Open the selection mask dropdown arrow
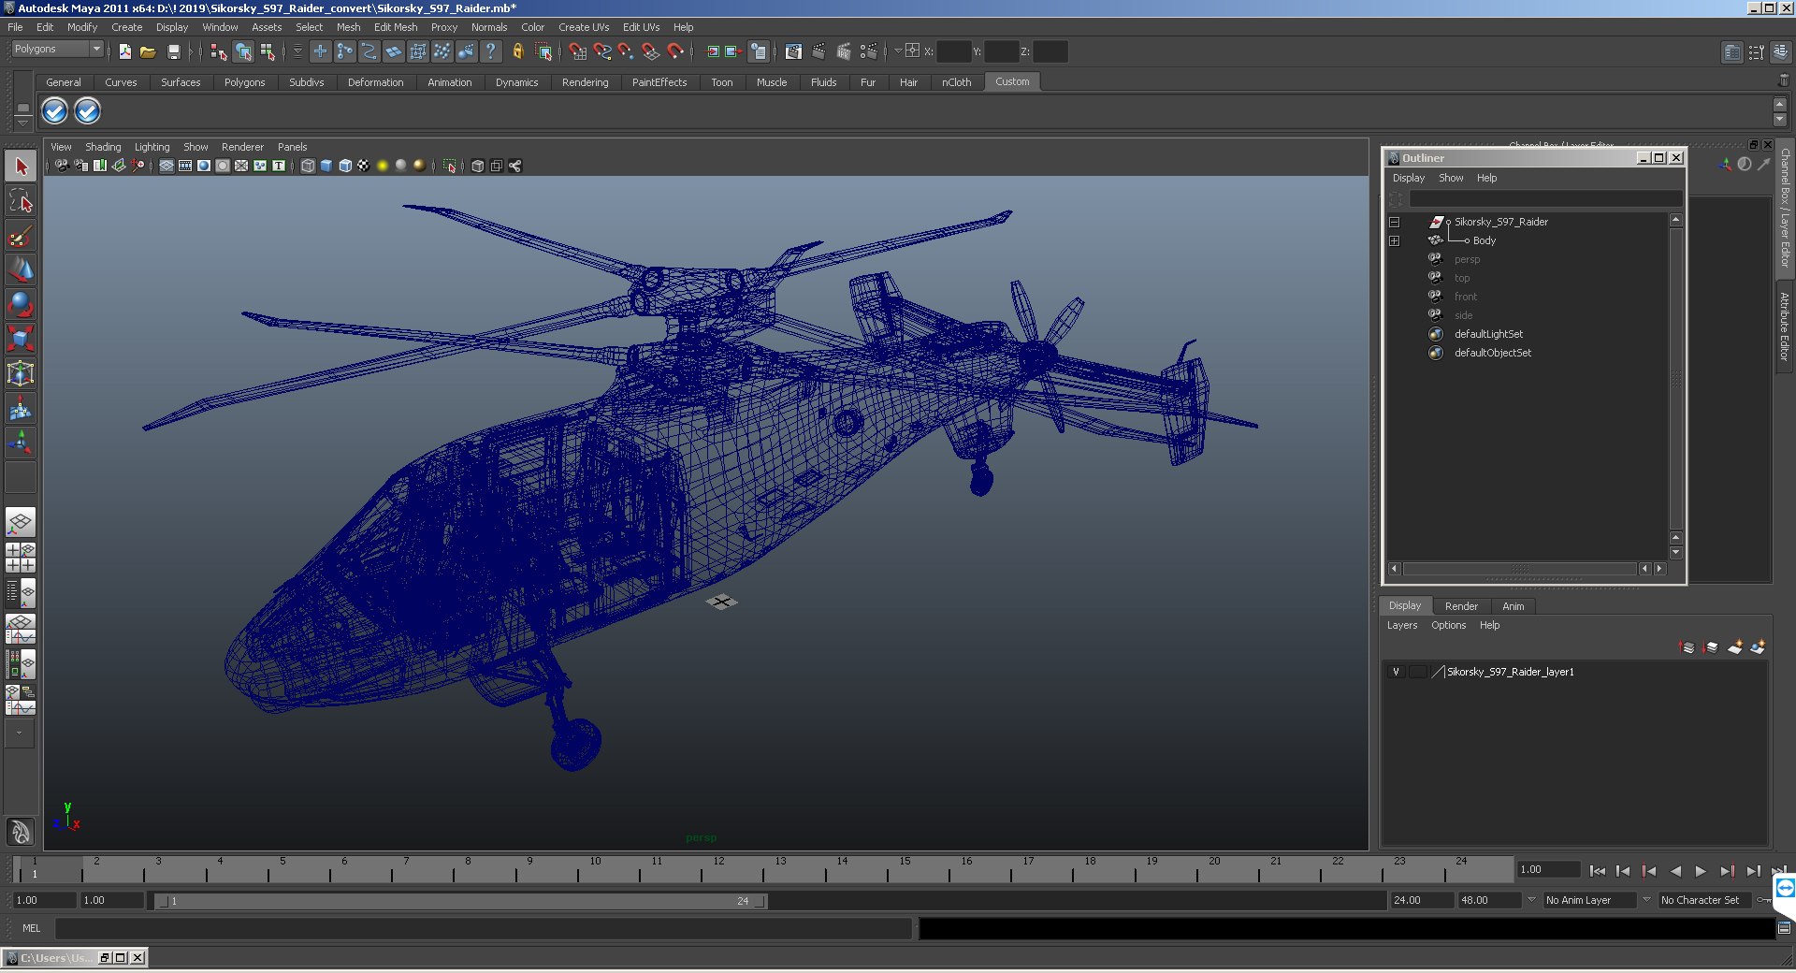1796x973 pixels. [297, 51]
